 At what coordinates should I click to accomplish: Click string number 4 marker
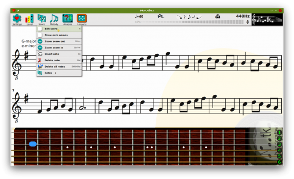[279, 150]
